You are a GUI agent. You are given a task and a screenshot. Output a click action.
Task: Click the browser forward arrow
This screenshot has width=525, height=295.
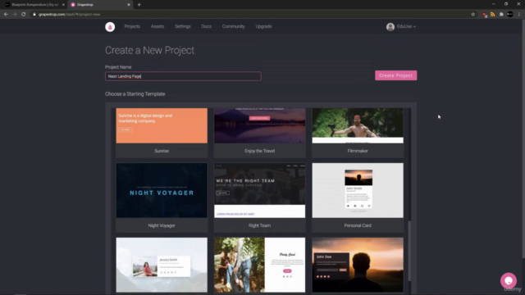(15, 15)
